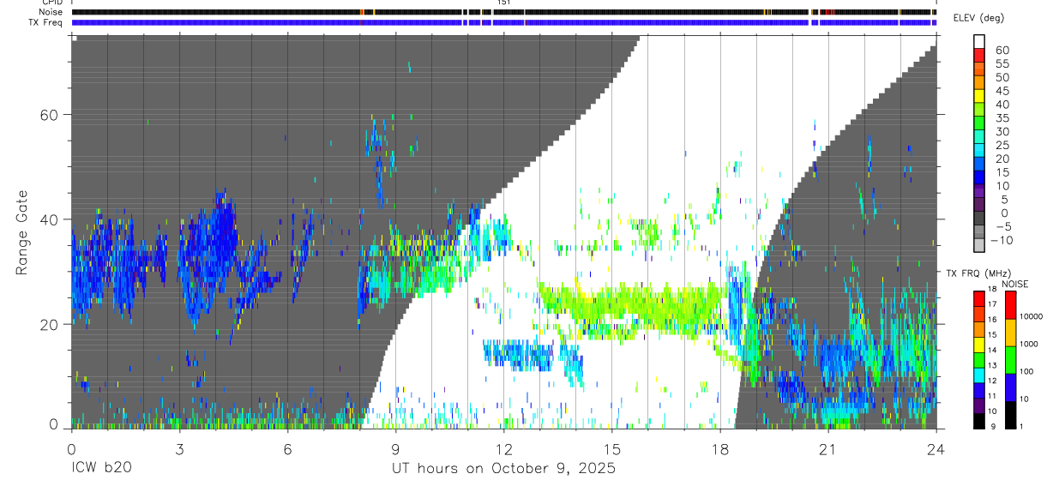Click the red swatch in TX FRQ colorbar
The image size is (1053, 486).
click(x=978, y=298)
